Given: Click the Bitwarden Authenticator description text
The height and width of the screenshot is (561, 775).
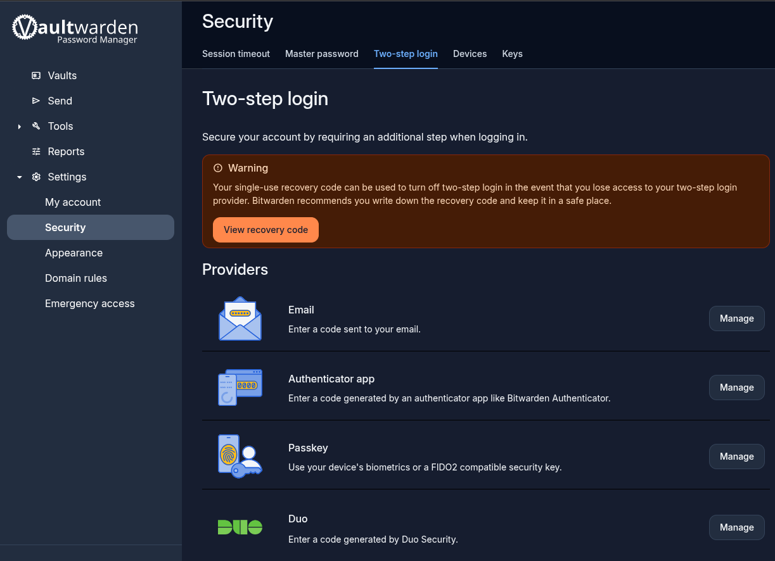Looking at the screenshot, I should [449, 398].
